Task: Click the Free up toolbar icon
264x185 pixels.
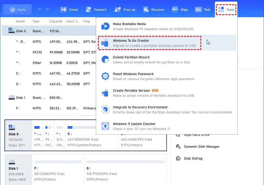Action: point(118,10)
